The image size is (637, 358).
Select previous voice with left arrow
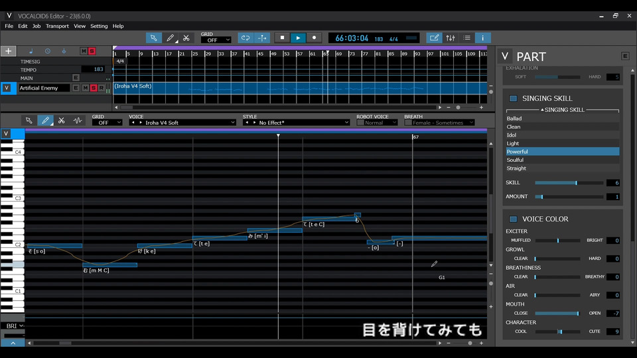click(x=133, y=123)
